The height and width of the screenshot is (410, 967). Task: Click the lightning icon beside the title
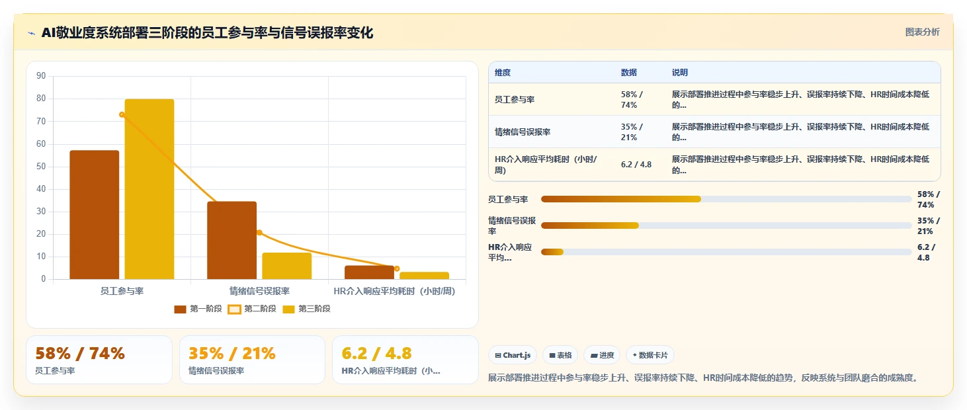point(32,33)
